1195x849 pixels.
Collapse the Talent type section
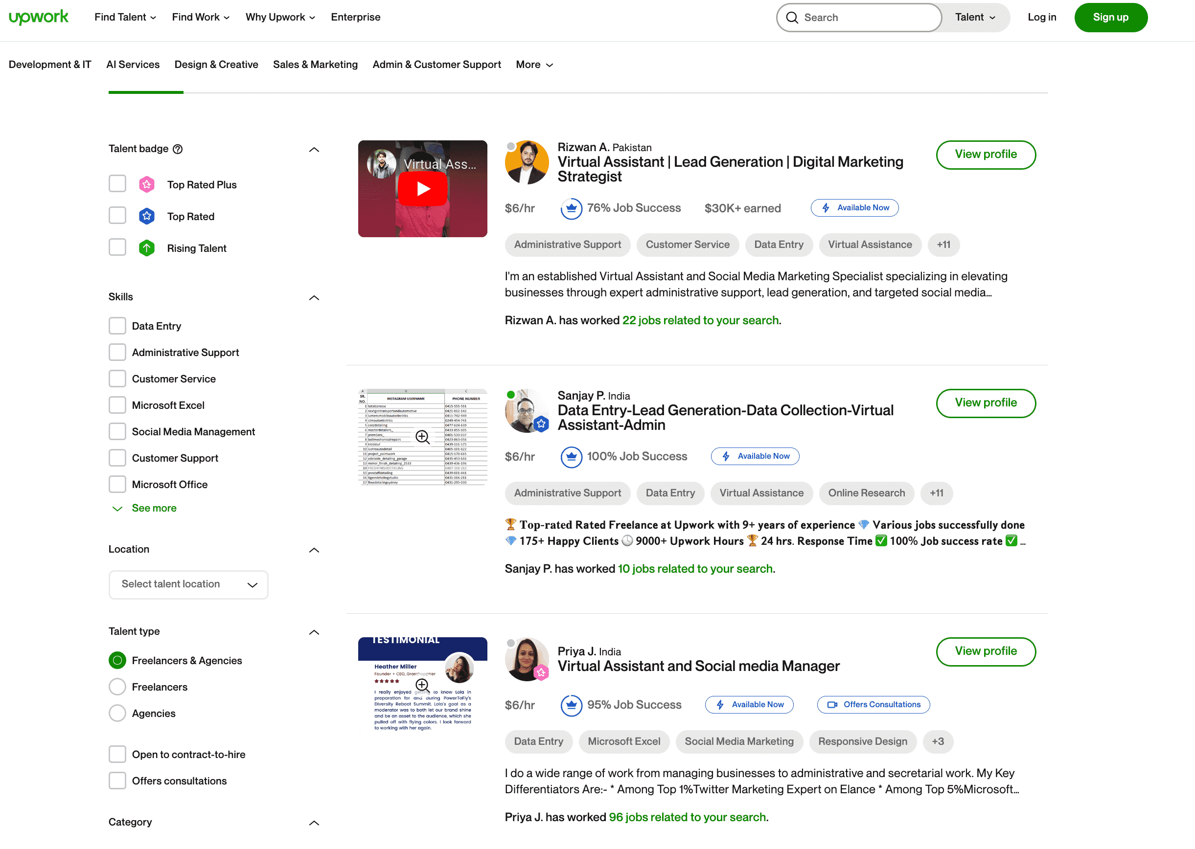[314, 632]
